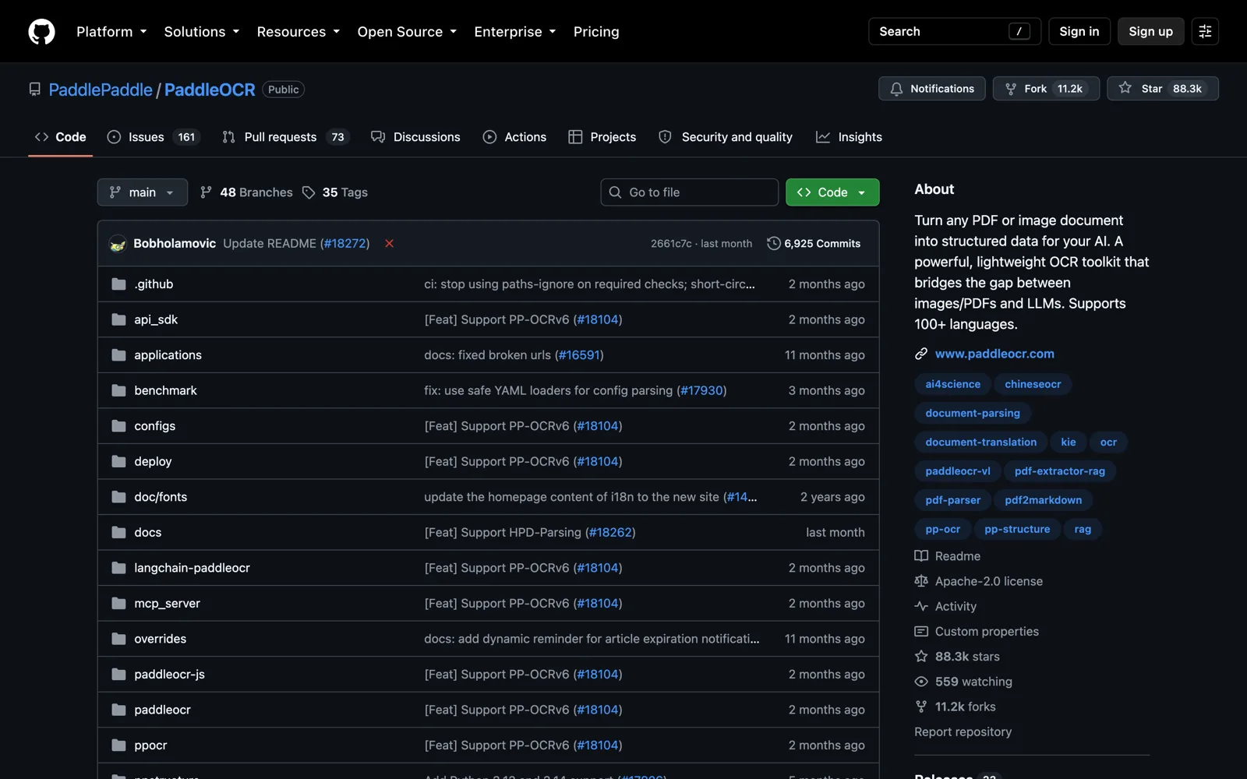This screenshot has height=779, width=1247.
Task: Open the Insights tab
Action: [x=849, y=137]
